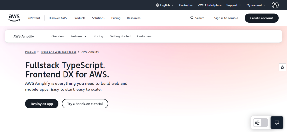Click the search magnifier icon
The height and width of the screenshot is (132, 287).
192,18
